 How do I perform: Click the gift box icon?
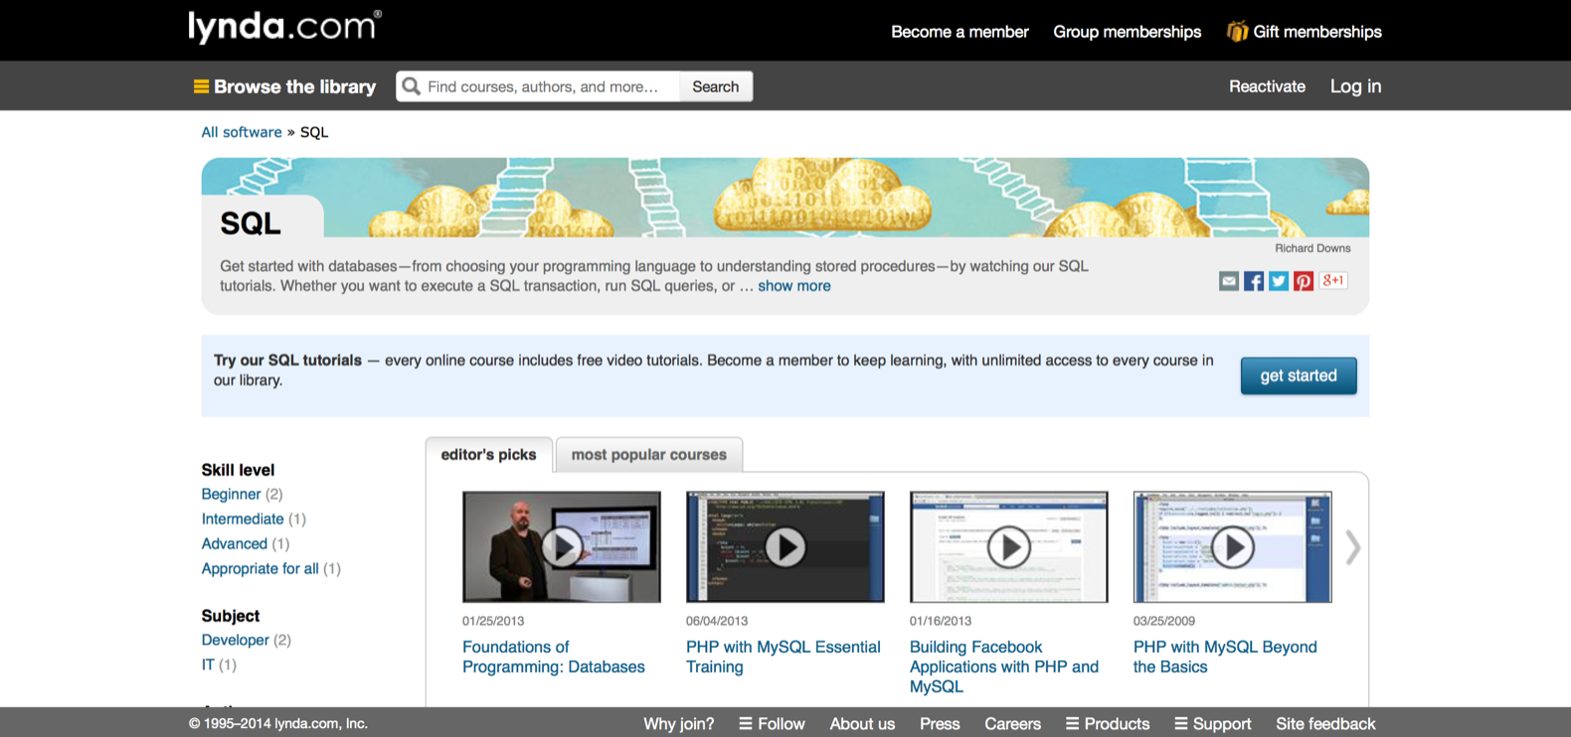[x=1237, y=32]
